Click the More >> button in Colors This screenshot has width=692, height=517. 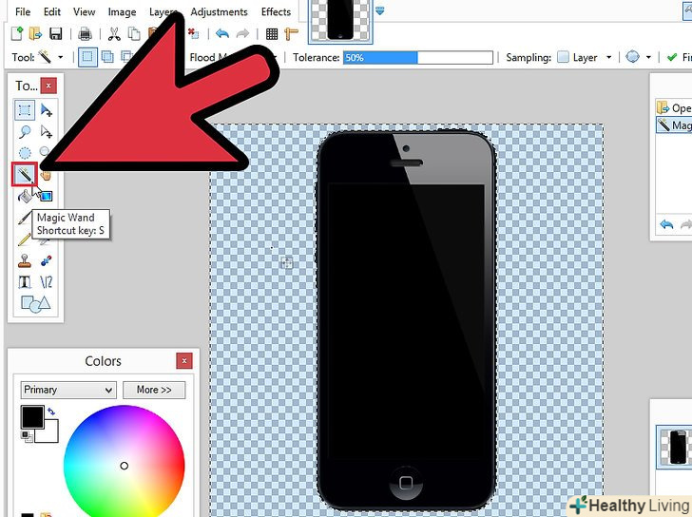coord(154,390)
